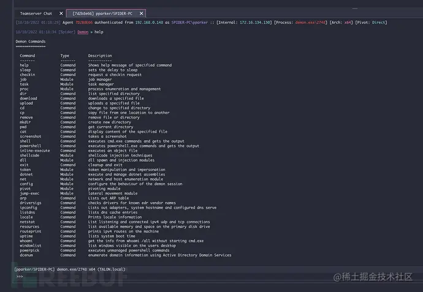Viewport: 423px width, 292px height.
Task: Click the 'cp' command name
Action: point(22,113)
